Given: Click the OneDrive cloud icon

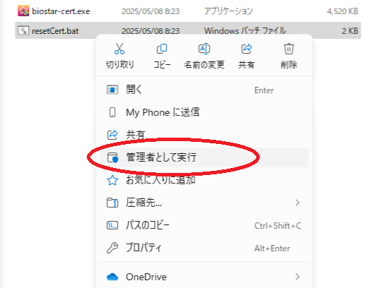Looking at the screenshot, I should 112,277.
